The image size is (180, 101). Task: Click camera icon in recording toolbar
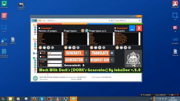tap(172, 95)
